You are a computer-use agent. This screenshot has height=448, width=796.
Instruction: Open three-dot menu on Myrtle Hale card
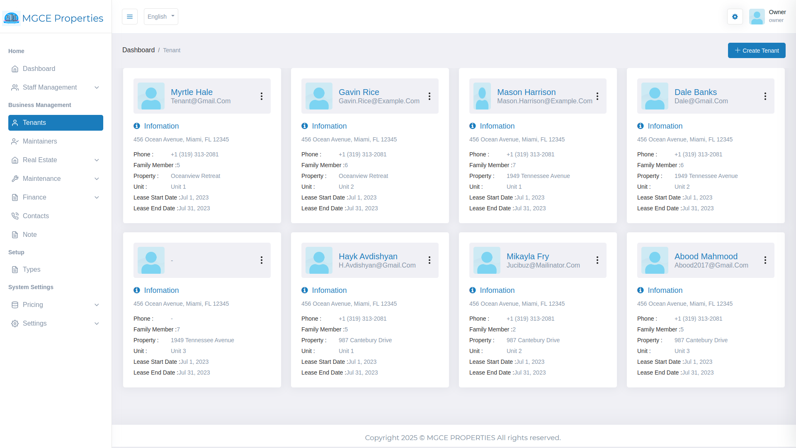coord(262,96)
